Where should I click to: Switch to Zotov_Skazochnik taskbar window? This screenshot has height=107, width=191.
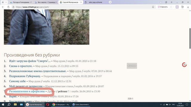81,104
